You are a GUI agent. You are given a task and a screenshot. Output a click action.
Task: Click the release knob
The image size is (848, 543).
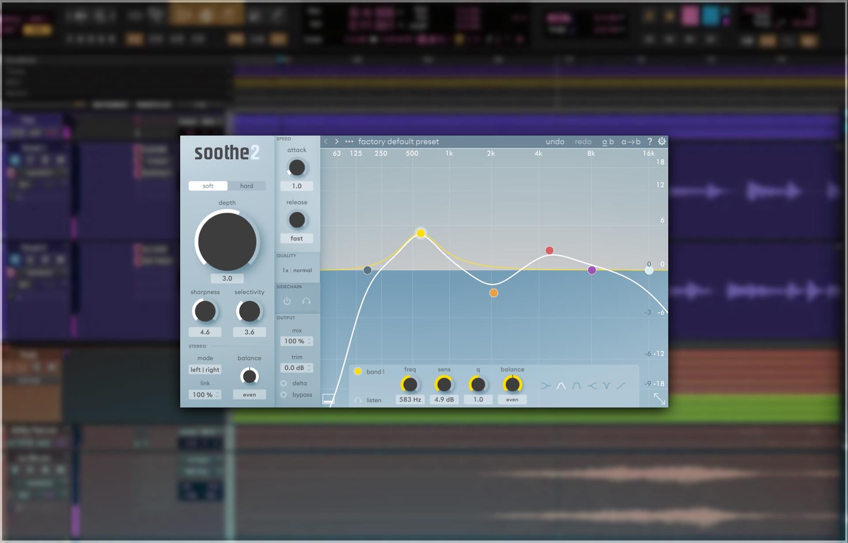tap(297, 220)
